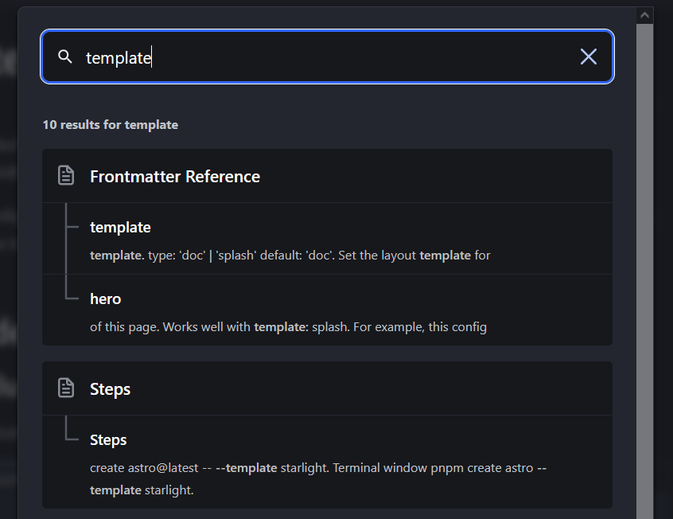Click the scrollbar up arrow
The width and height of the screenshot is (673, 519).
point(644,15)
